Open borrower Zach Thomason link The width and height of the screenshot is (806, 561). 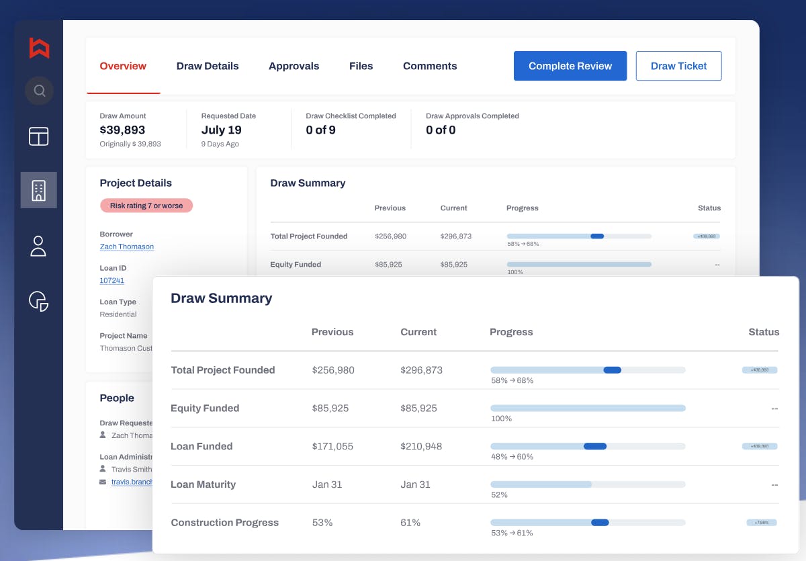[127, 247]
